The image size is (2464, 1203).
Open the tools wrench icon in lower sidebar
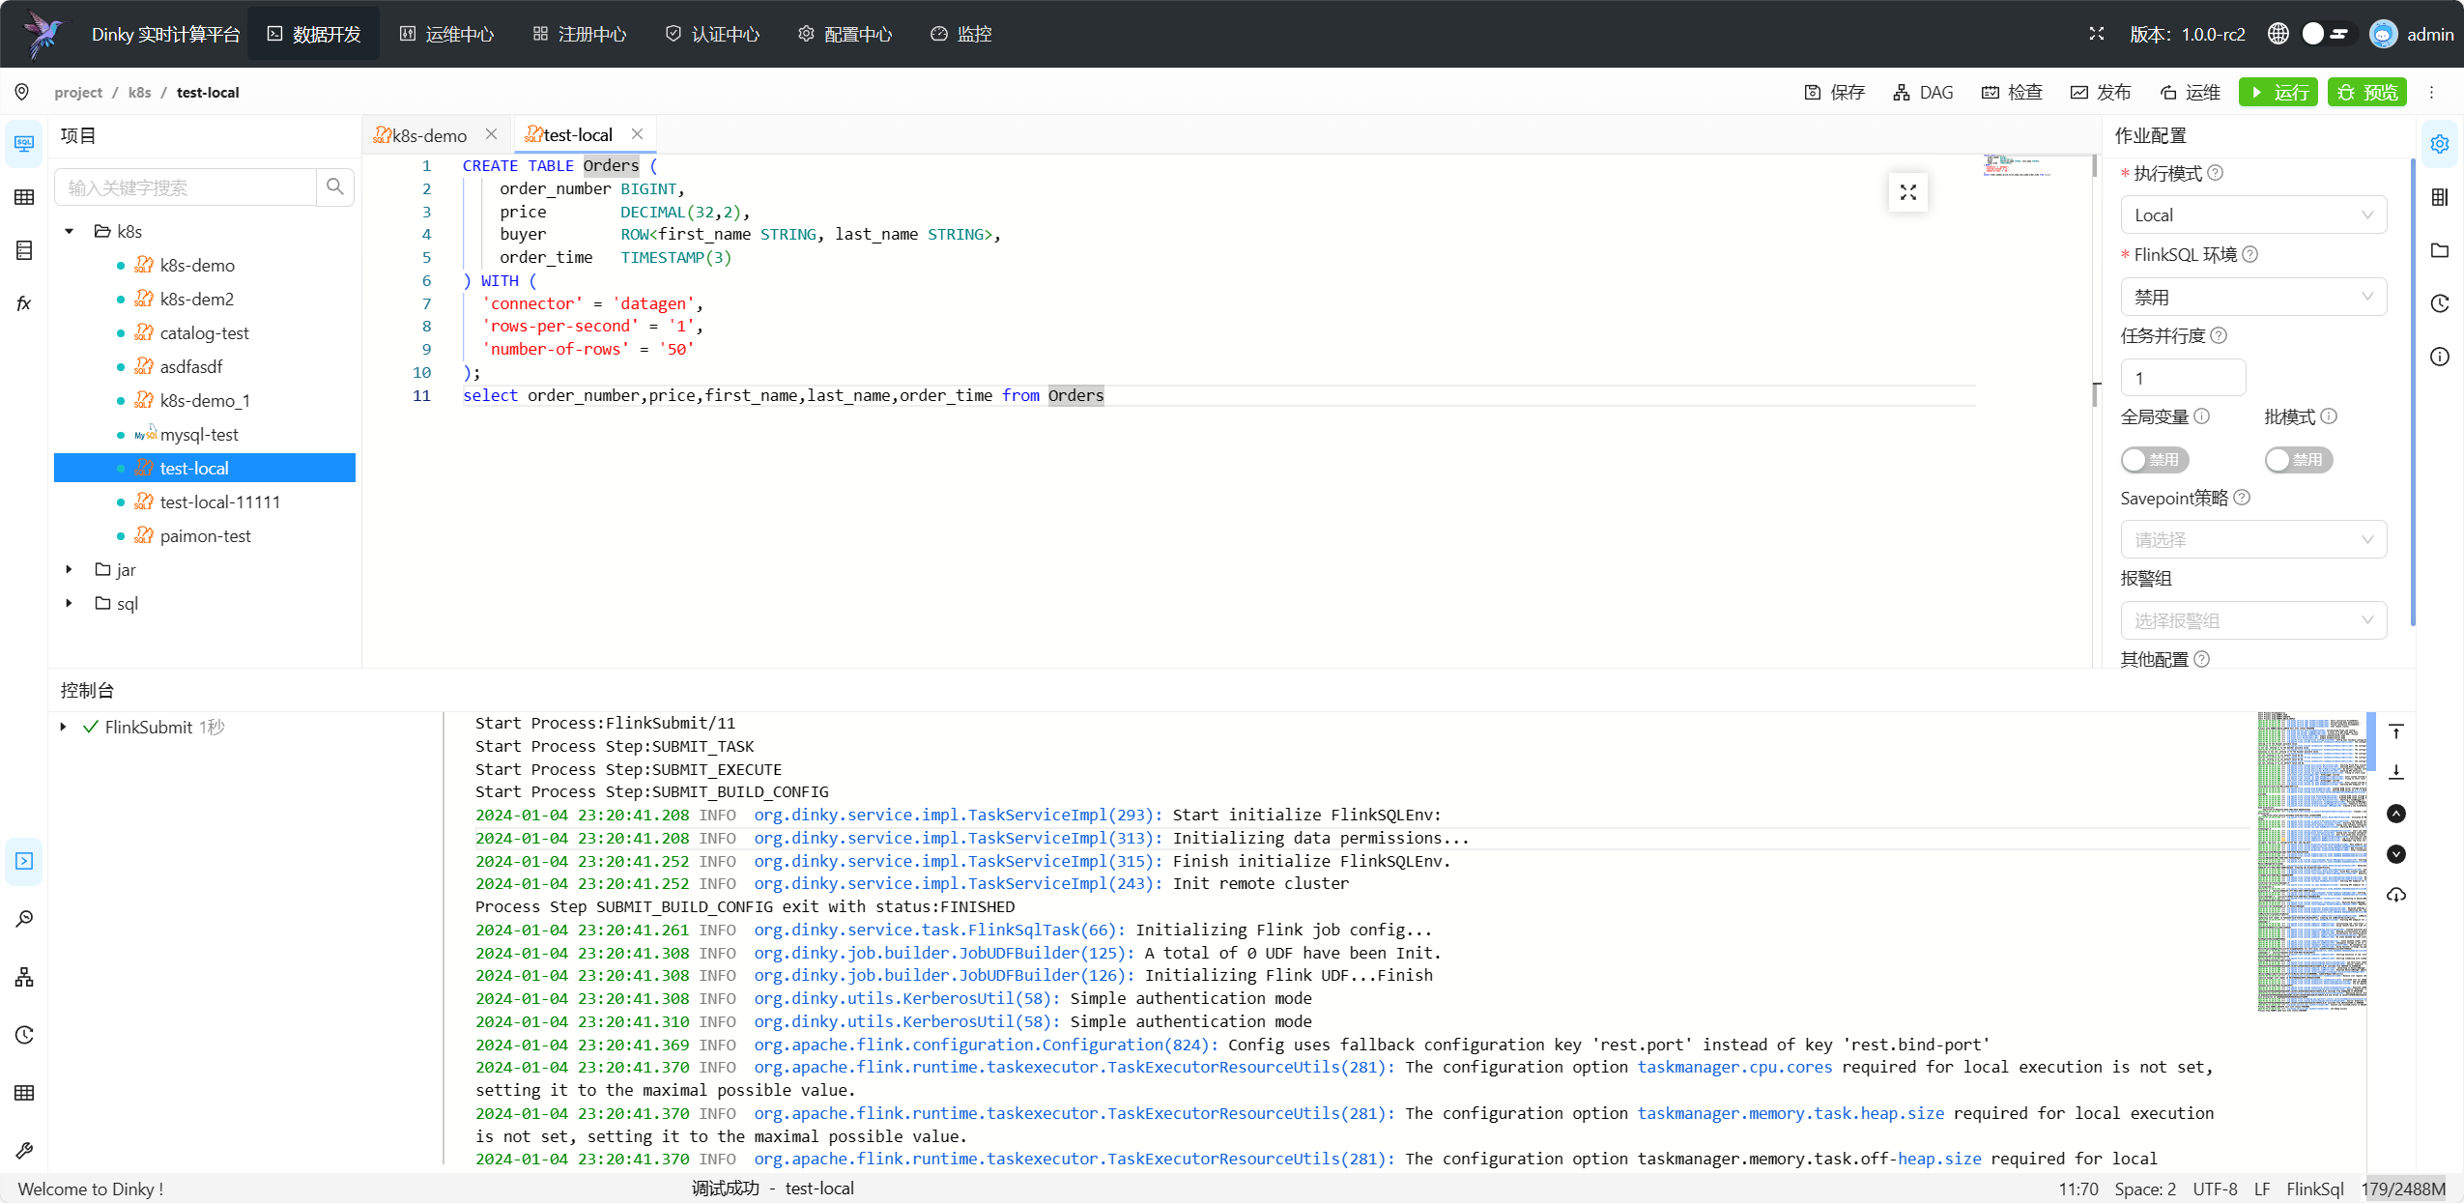click(24, 1151)
